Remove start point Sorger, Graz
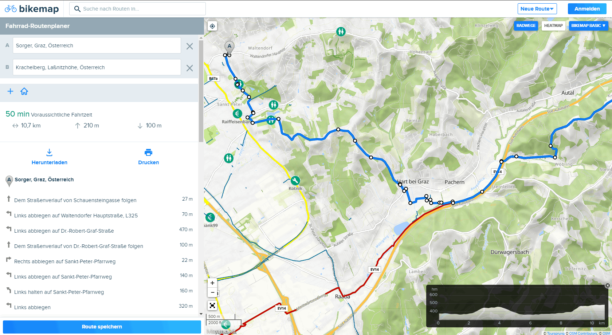The image size is (612, 335). coord(190,46)
